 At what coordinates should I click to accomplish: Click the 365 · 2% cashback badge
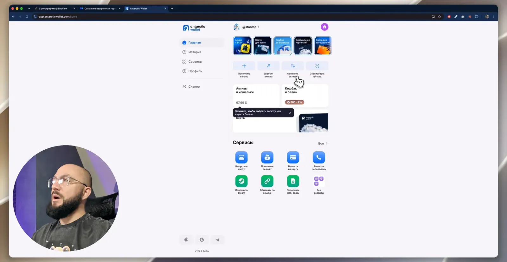295,102
